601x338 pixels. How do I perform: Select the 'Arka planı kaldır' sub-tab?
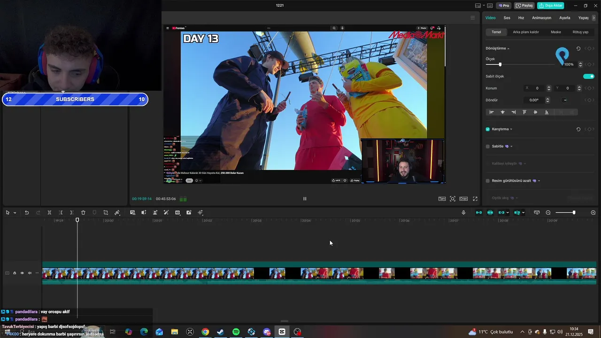[x=526, y=32]
